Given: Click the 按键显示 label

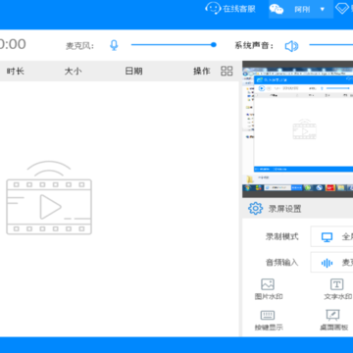Looking at the screenshot, I should (269, 328).
